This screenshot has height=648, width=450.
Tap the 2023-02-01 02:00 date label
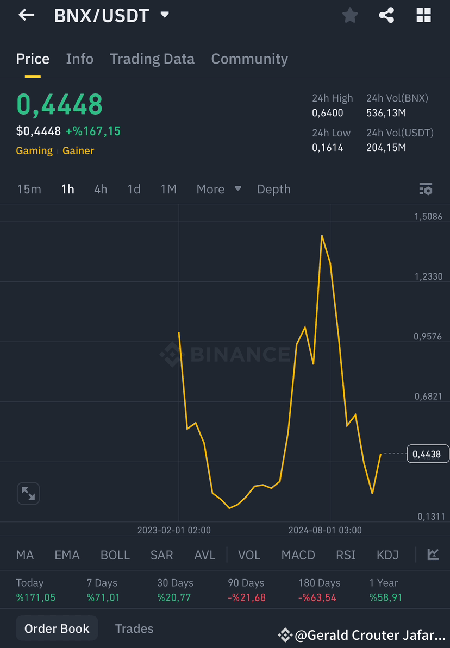point(174,530)
